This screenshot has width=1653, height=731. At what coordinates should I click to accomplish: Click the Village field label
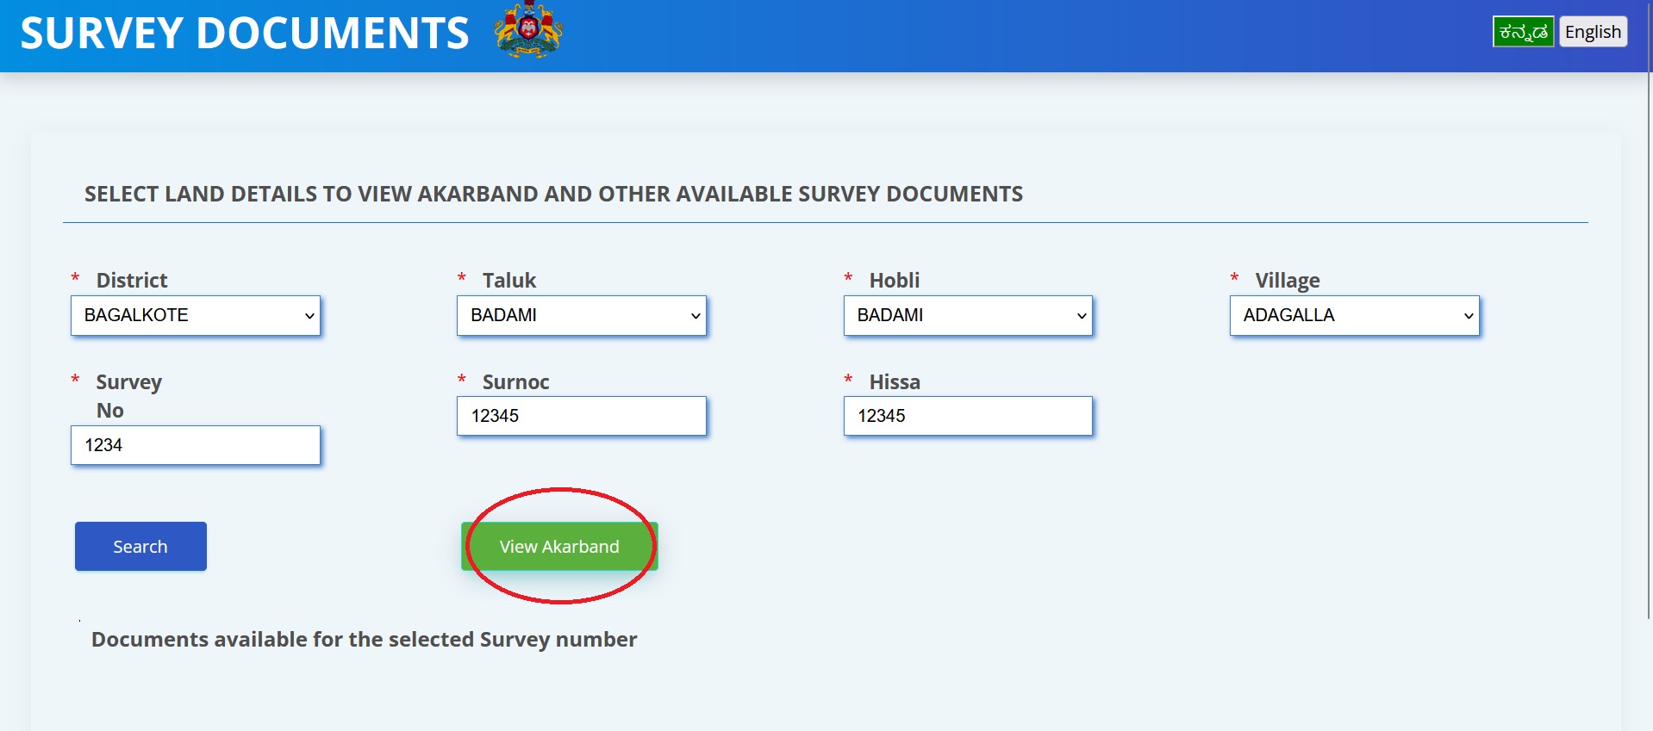1287,281
